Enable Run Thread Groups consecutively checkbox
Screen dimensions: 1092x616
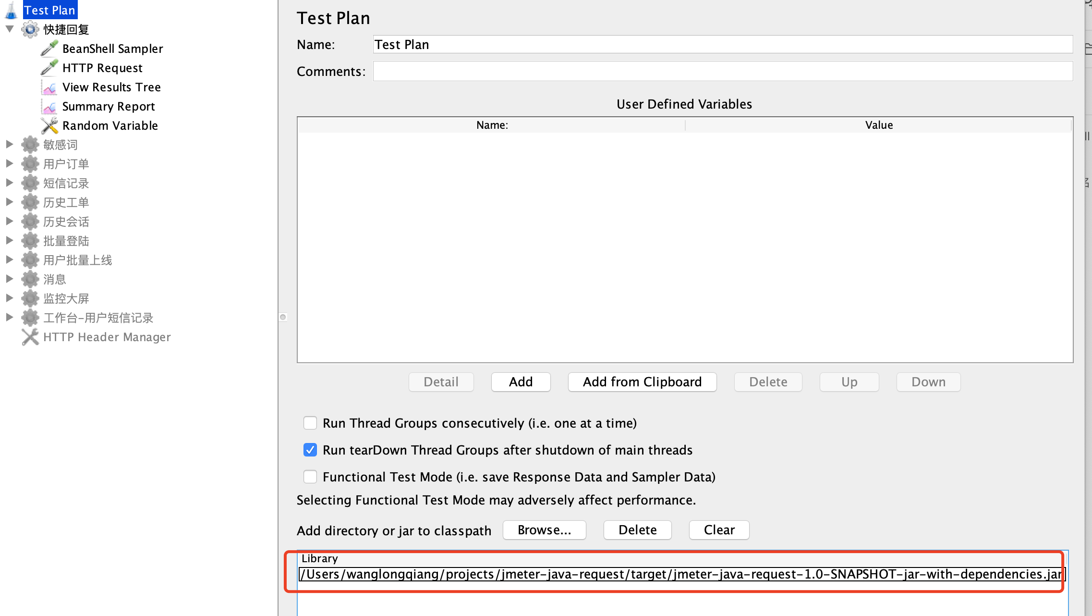[x=310, y=423]
